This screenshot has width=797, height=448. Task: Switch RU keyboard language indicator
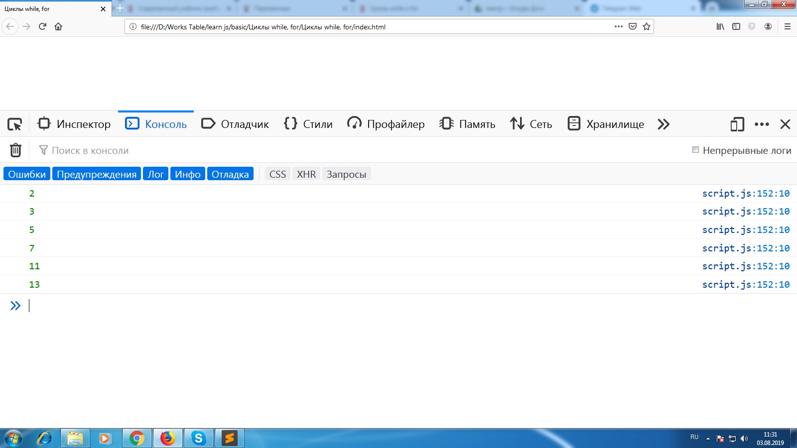coord(694,437)
